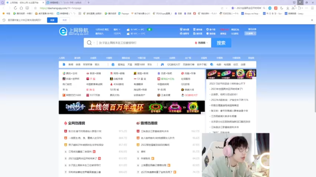Screen dimensions: 316x177
Task: Open the downloads arrow icon in toolbar
Action: (288, 8)
